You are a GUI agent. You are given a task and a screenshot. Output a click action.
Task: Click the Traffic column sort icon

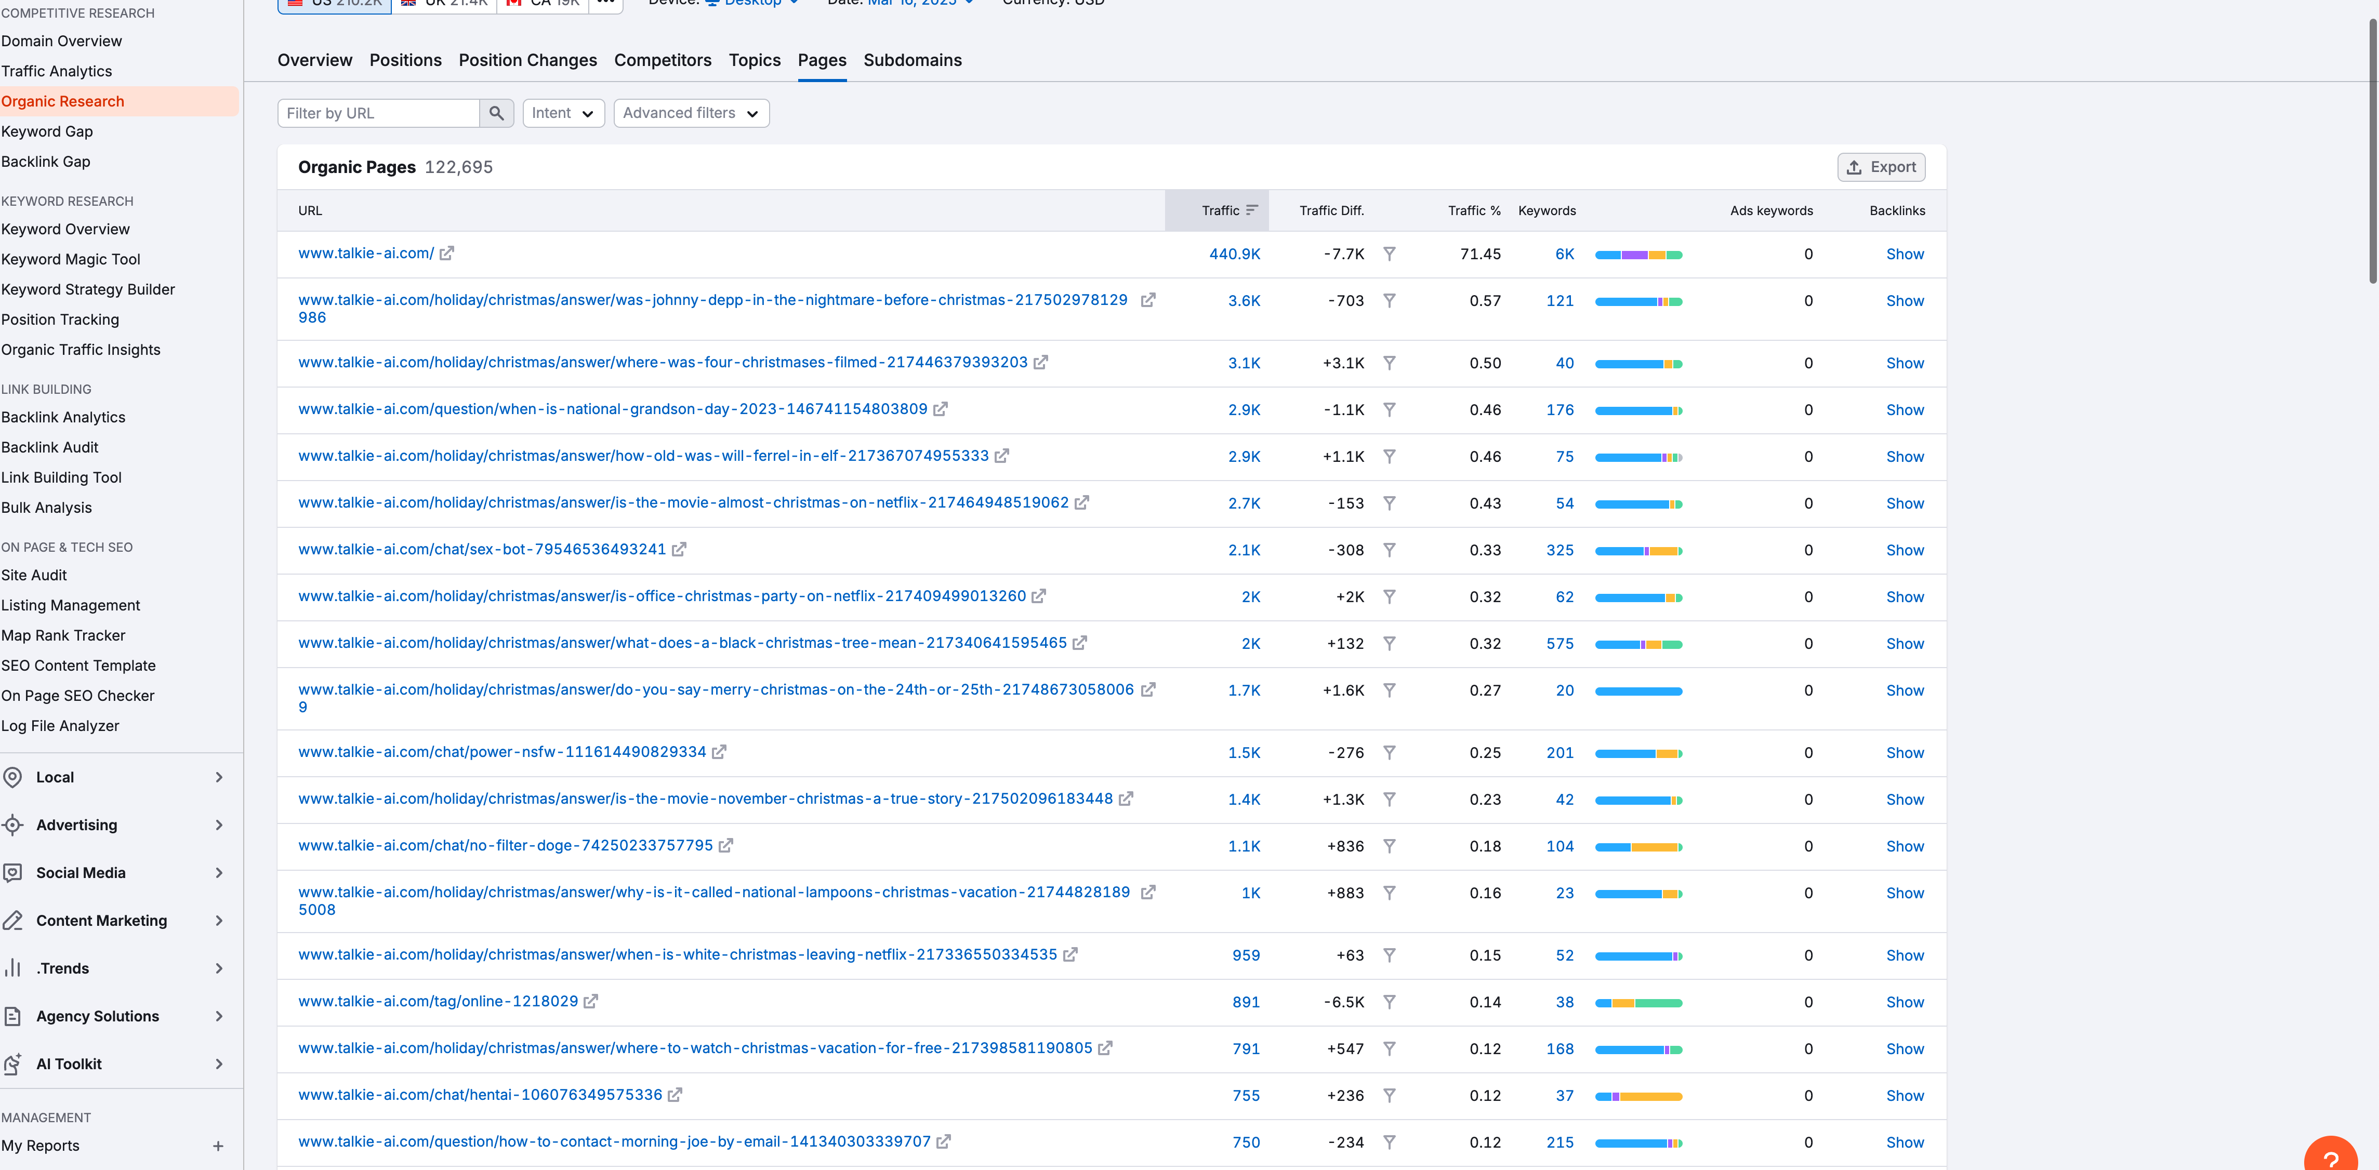pyautogui.click(x=1251, y=210)
